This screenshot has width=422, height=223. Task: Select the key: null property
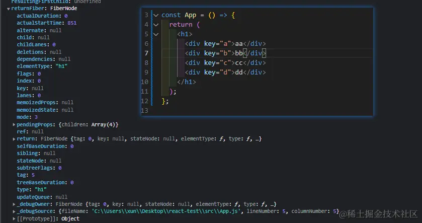(x=30, y=88)
